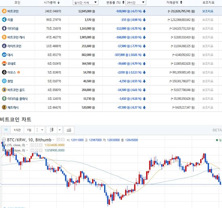The height and width of the screenshot is (208, 222).
Task: Toggle visibility of MA (60, close, 0) line
Action: coord(32,150)
